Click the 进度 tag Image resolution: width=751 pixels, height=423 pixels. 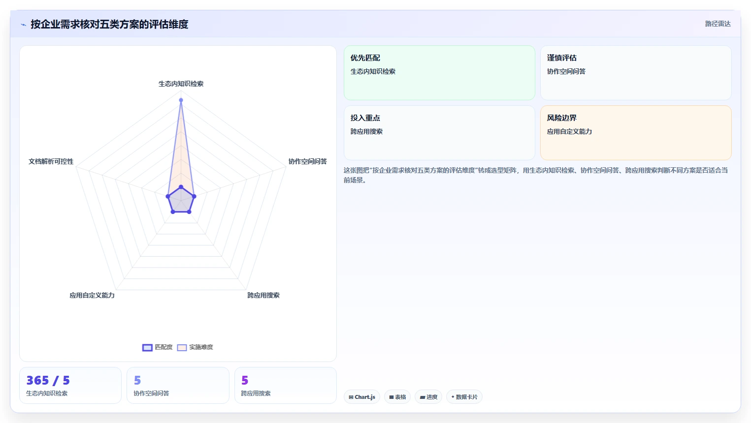pyautogui.click(x=428, y=397)
